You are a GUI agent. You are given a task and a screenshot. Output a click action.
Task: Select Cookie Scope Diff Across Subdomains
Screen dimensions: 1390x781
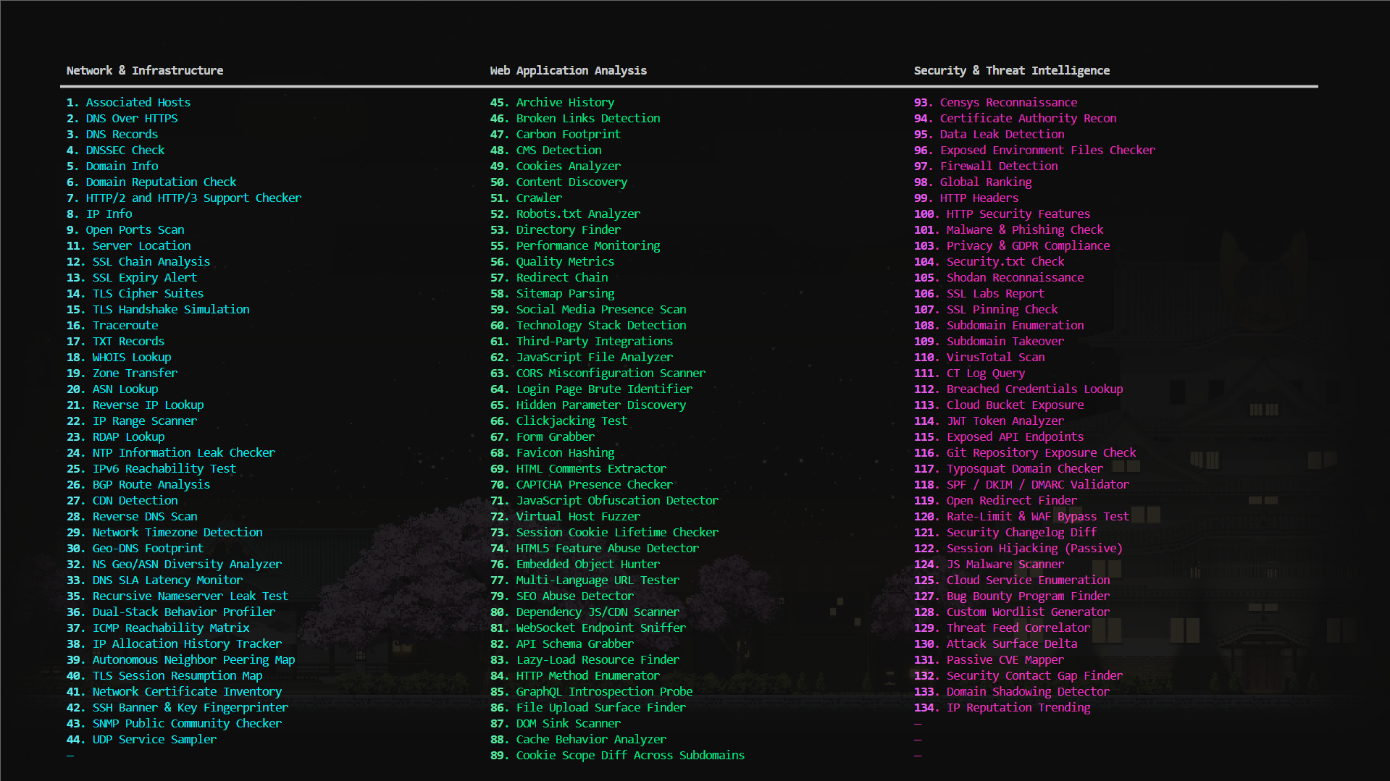[629, 756]
